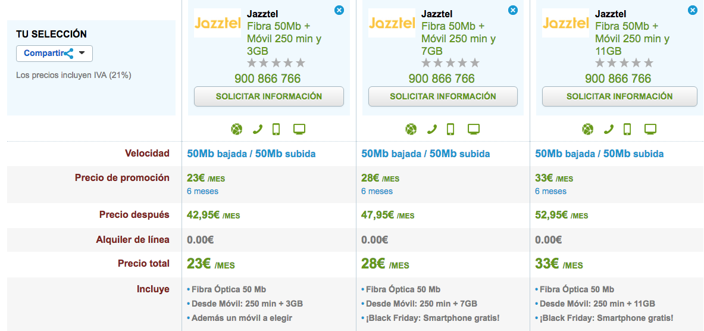Open the Fibra 50Mb + Móvil 7GB link

tap(458, 39)
